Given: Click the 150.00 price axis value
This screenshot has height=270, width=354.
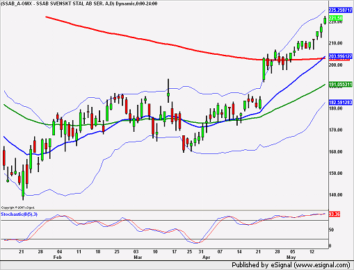Looking at the screenshot, I should pos(335,173).
